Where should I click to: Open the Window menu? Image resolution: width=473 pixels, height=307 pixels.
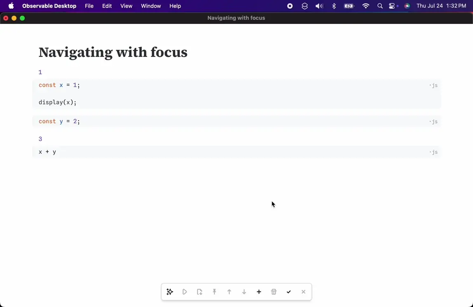[x=151, y=6]
